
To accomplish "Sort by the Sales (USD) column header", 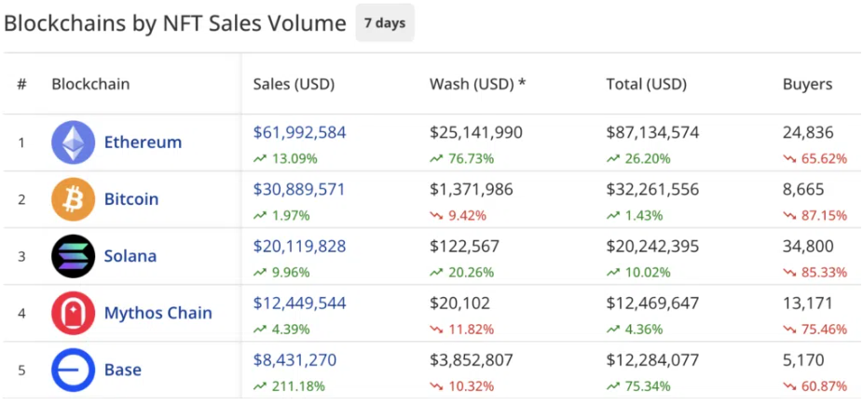I will pyautogui.click(x=294, y=84).
